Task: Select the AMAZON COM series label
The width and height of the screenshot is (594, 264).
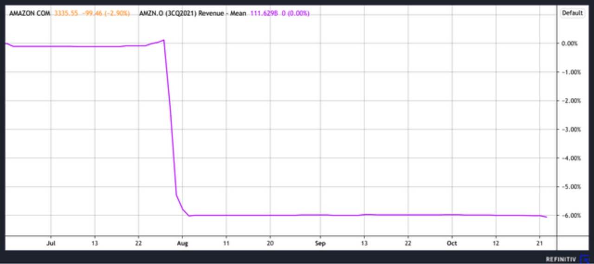Action: coord(30,13)
